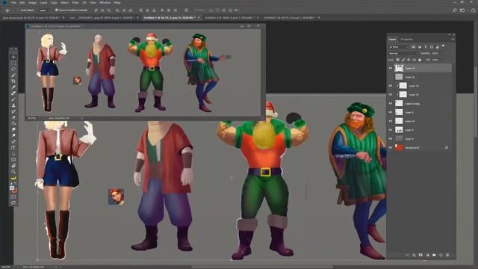Select the Magic Wand selection tool

[13, 75]
